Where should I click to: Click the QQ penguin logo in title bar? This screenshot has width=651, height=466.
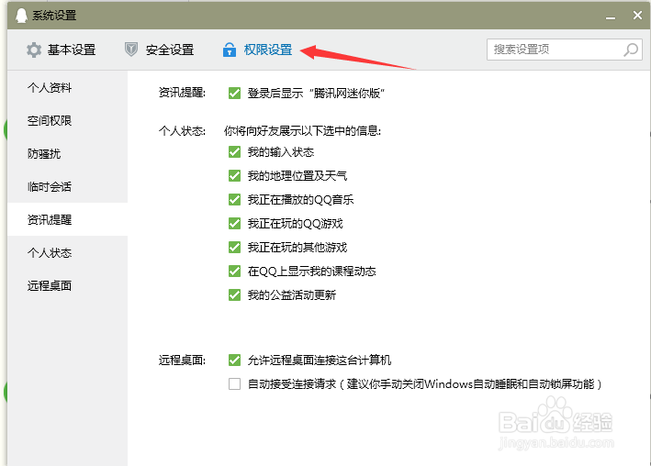tap(21, 16)
